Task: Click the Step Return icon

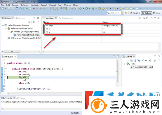Action: 48,8
